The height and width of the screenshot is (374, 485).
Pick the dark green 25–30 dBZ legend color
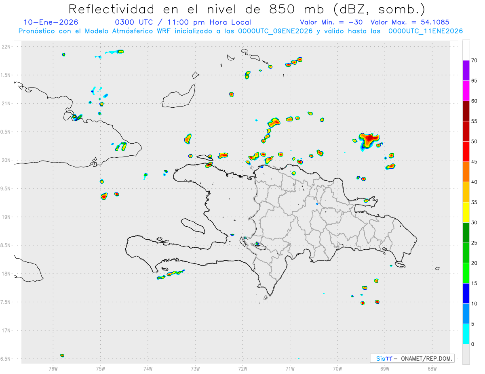click(466, 232)
